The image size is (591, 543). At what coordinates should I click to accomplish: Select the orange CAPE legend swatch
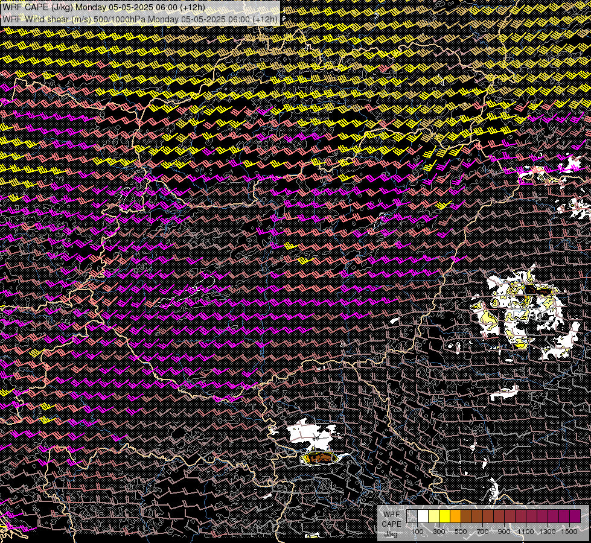455,516
